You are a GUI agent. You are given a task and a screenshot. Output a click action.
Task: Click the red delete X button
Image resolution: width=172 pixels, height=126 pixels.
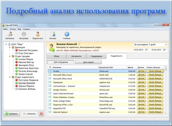pyautogui.click(x=41, y=114)
